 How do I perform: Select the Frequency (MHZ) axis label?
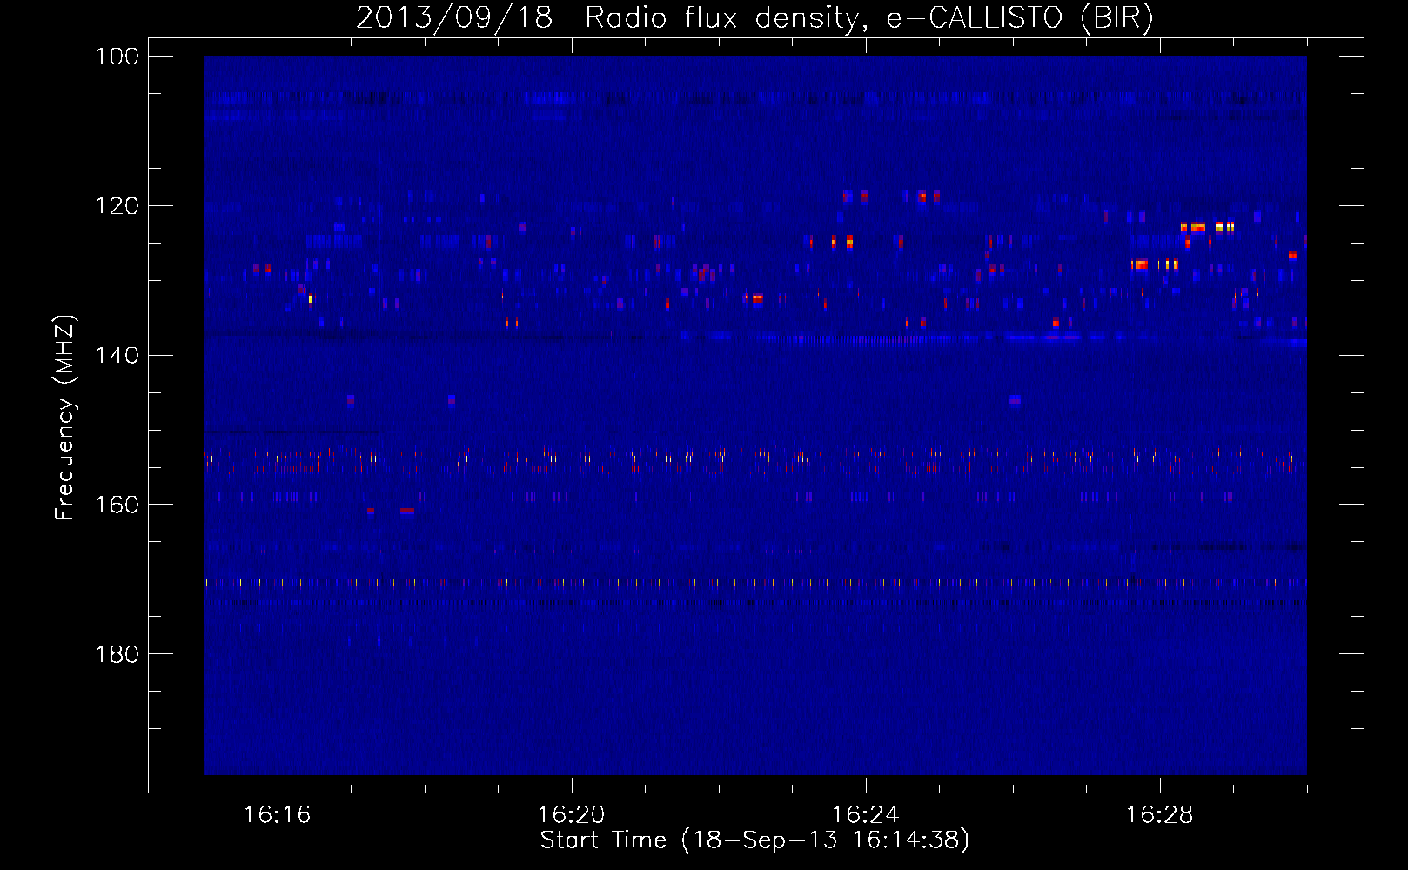point(64,418)
